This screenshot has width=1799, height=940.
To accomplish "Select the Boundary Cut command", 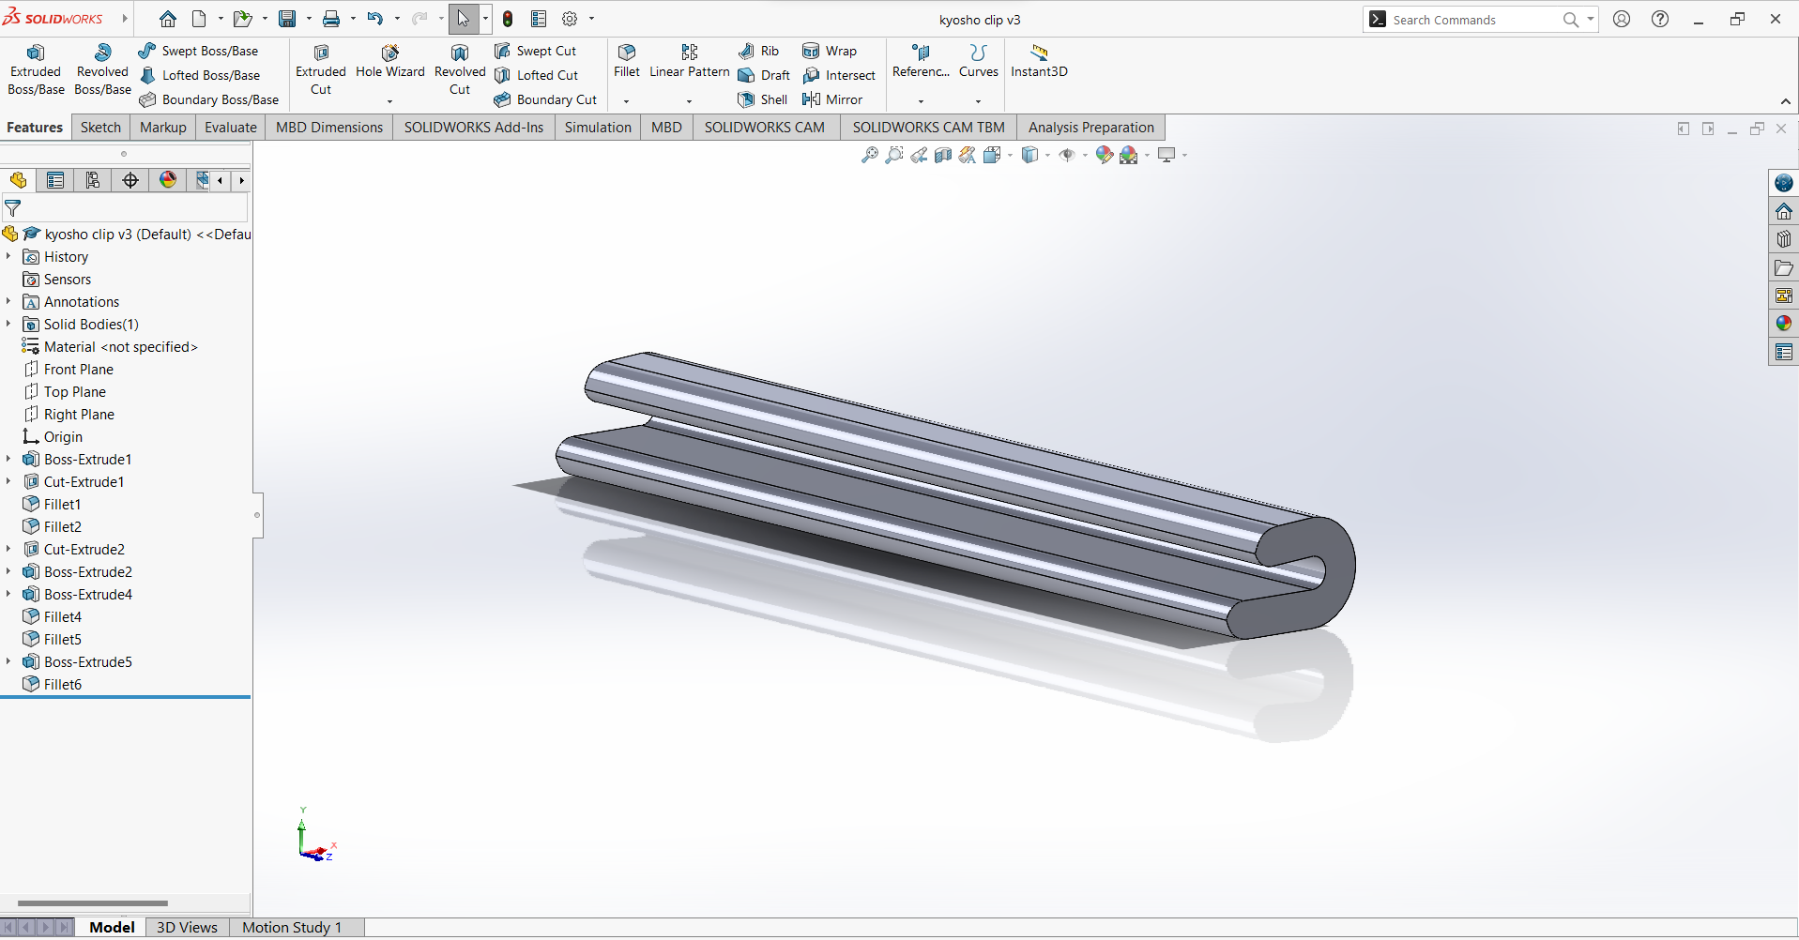I will [546, 99].
